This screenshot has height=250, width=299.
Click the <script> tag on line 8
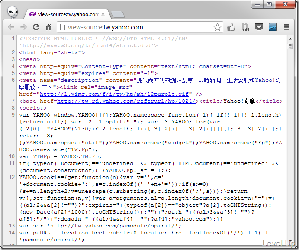tap(33, 108)
